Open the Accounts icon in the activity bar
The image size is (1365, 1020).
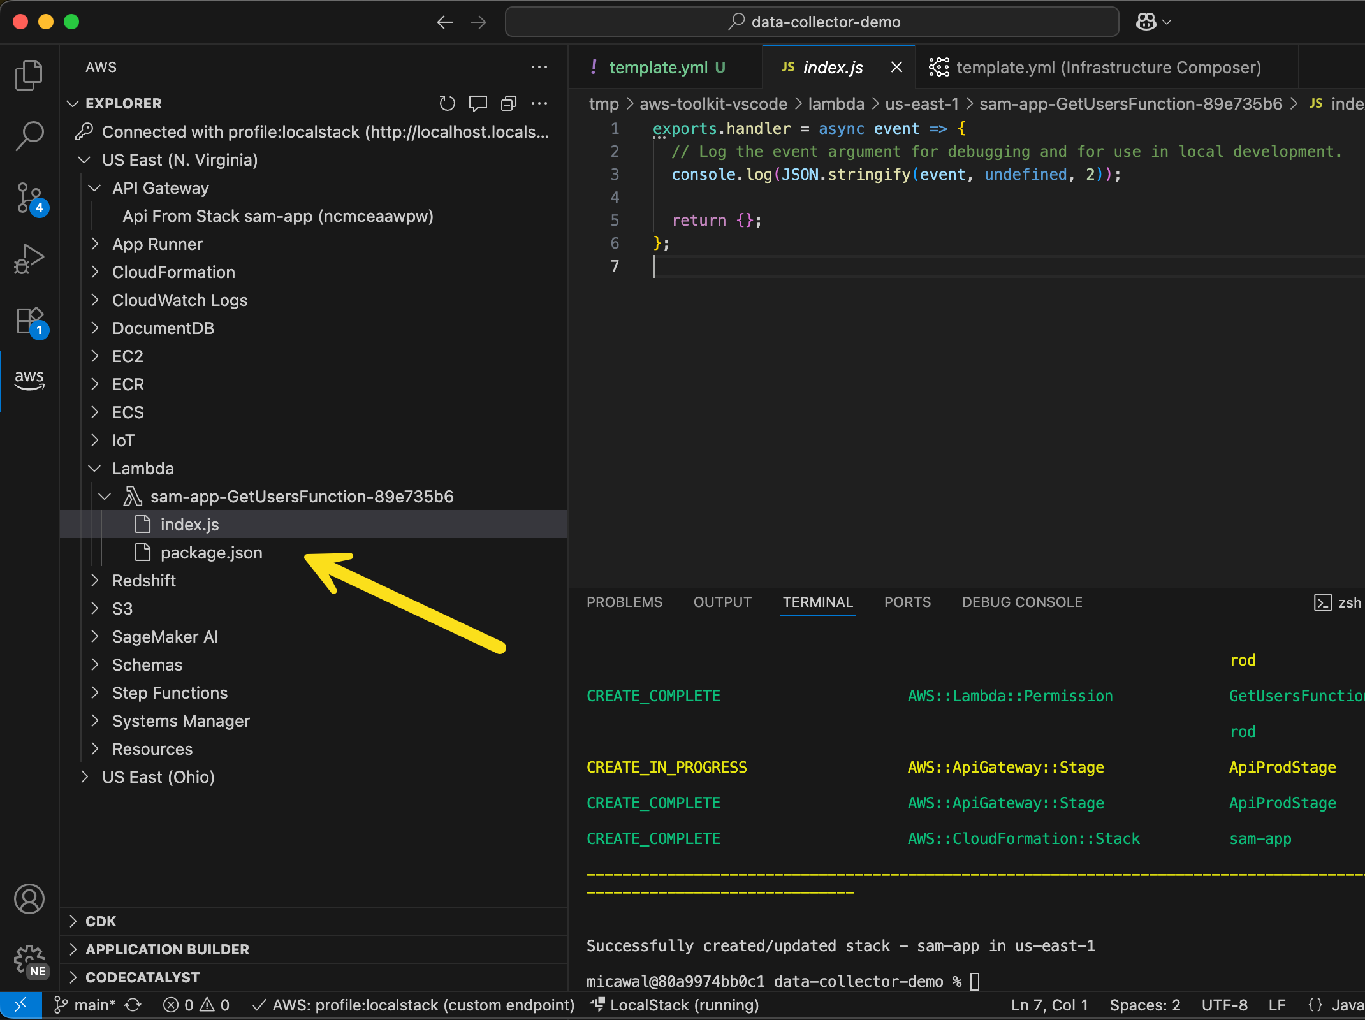[x=29, y=899]
